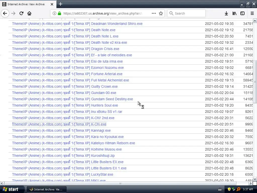Click the vertical scrollbar thumb
This screenshot has height=193, width=257.
click(255, 82)
